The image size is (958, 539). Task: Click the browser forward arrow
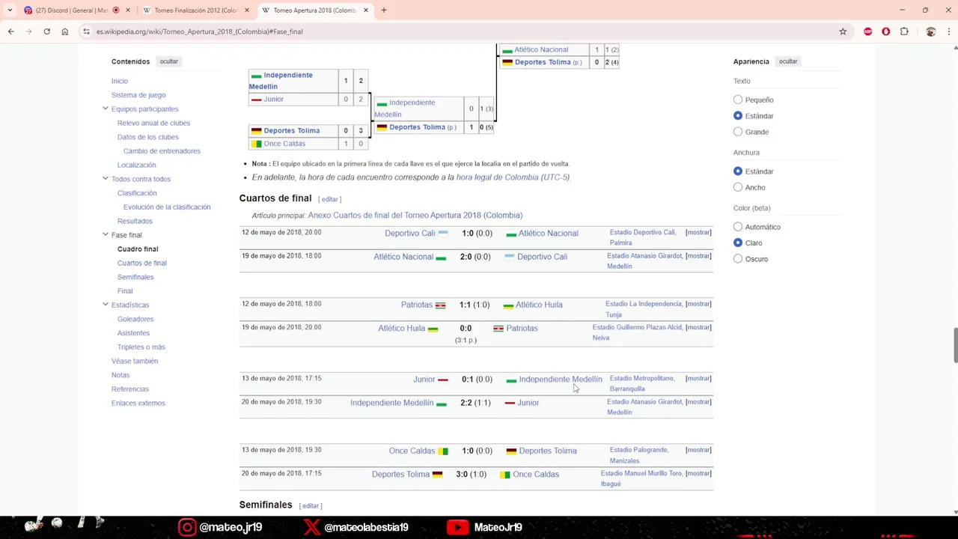coord(28,31)
